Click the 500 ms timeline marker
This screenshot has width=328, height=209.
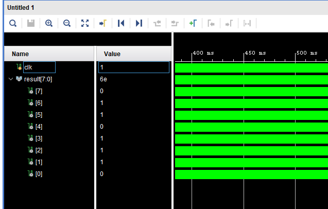click(x=307, y=53)
